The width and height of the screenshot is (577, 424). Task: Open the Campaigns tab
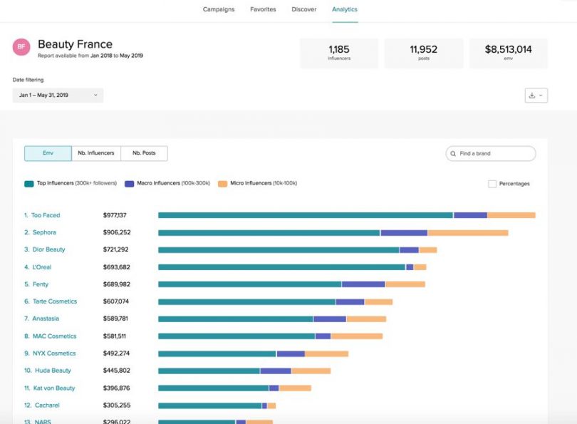click(219, 9)
